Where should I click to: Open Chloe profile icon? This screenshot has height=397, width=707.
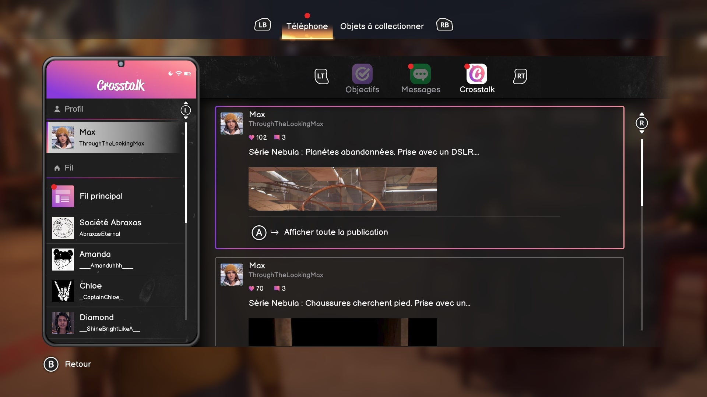pyautogui.click(x=63, y=291)
